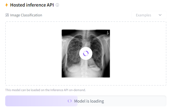Click the empty drop zone right of the X-ray
This screenshot has height=111, width=176.
[138, 53]
